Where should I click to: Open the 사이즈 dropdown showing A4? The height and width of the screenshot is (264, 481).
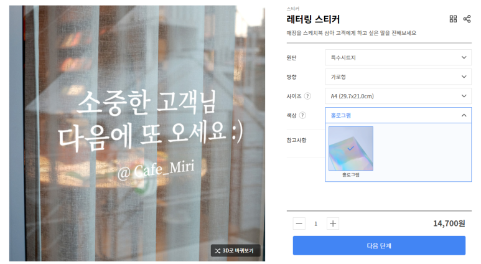point(398,96)
